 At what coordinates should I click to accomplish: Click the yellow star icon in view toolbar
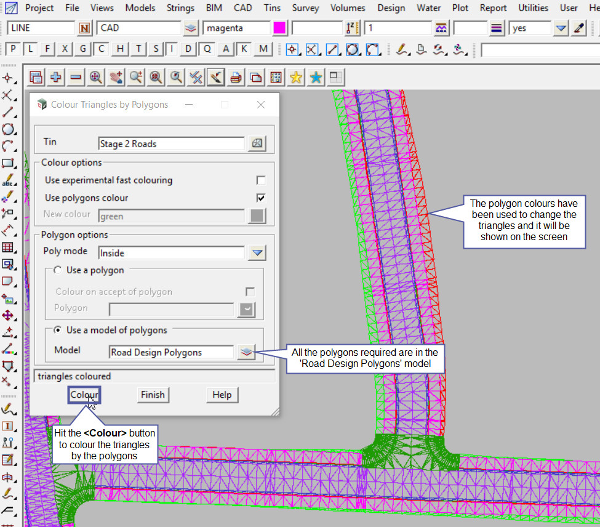[296, 77]
